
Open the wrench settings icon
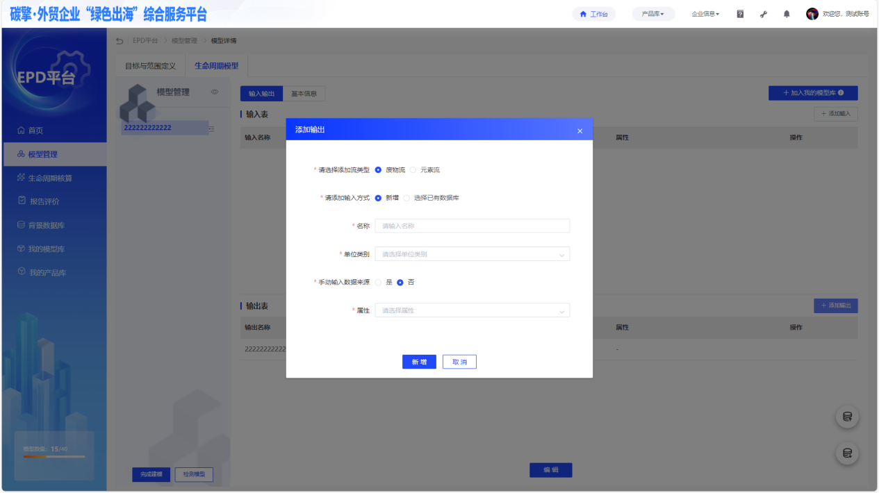click(x=764, y=14)
